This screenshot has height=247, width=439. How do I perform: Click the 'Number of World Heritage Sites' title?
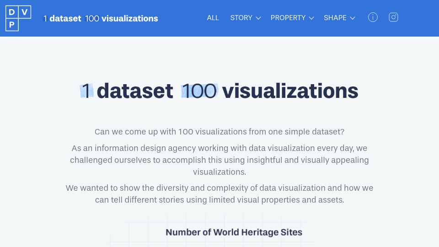pyautogui.click(x=234, y=232)
